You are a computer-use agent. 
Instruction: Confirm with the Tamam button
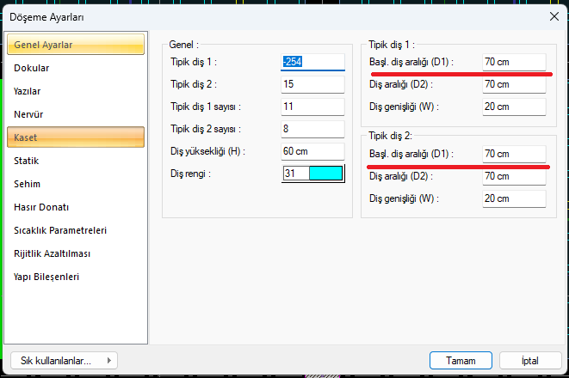(461, 360)
